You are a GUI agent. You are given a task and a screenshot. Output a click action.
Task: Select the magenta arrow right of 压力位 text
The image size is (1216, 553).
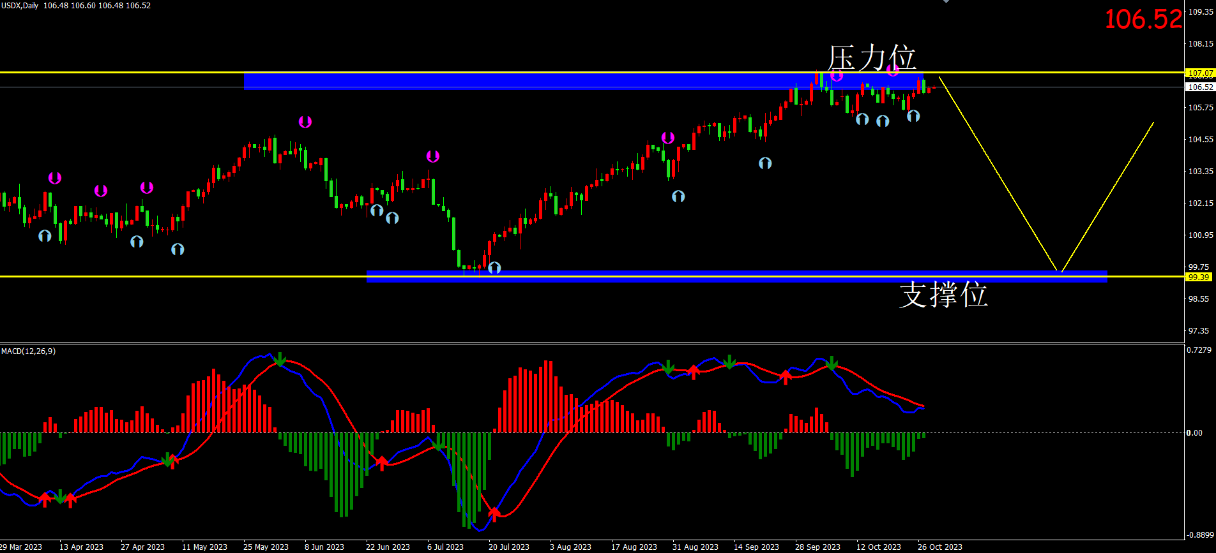(893, 70)
